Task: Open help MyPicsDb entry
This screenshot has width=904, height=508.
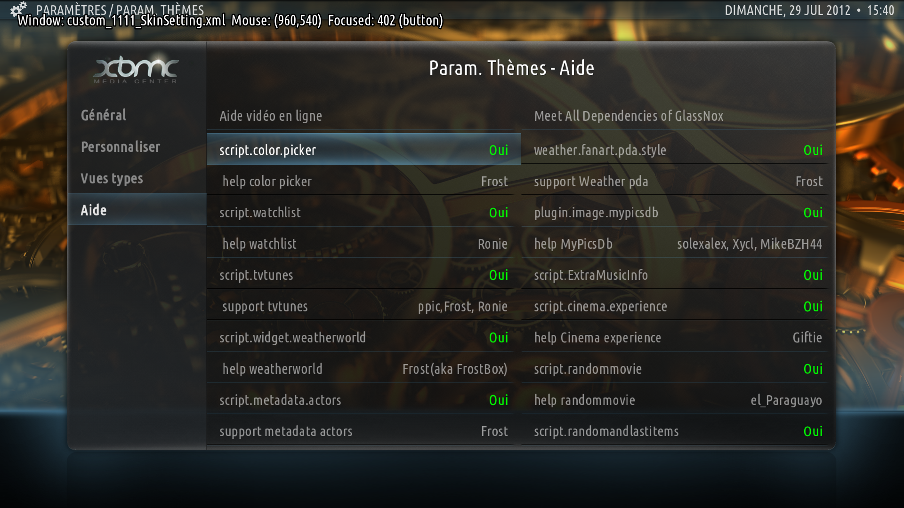Action: (x=674, y=244)
